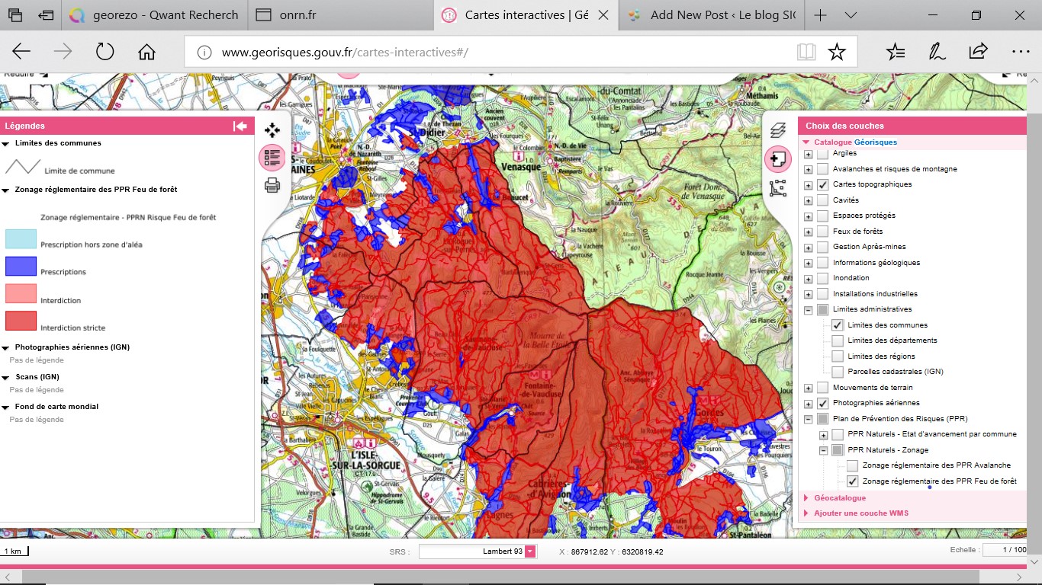Image resolution: width=1042 pixels, height=585 pixels.
Task: Collapse the Légendes panel arrow icon
Action: pyautogui.click(x=240, y=126)
